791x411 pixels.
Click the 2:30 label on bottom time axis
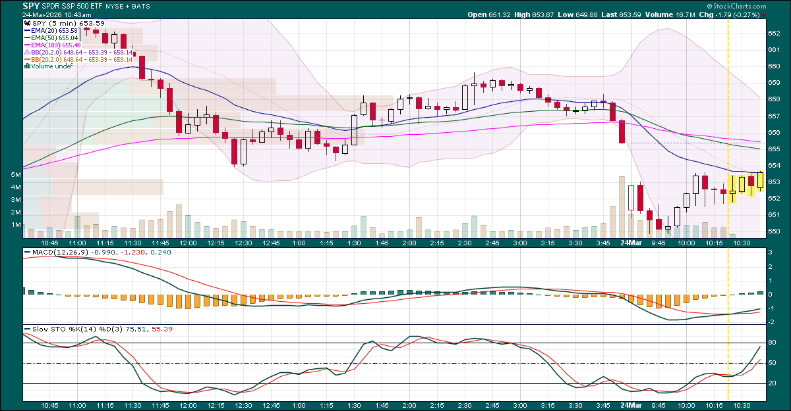pos(465,406)
